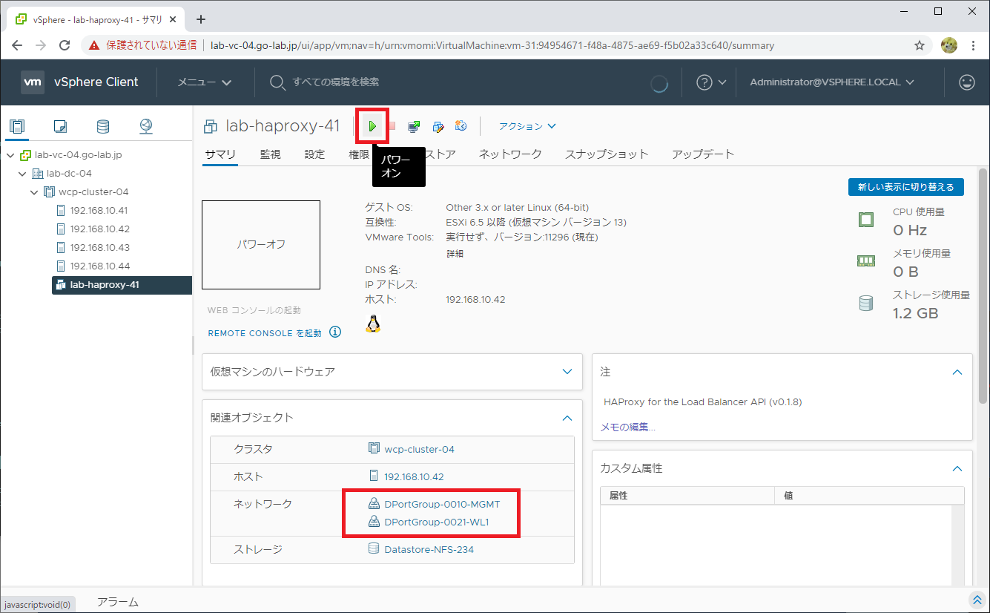This screenshot has width=990, height=613.
Task: Click the info icon beside Remote Console
Action: (x=335, y=332)
